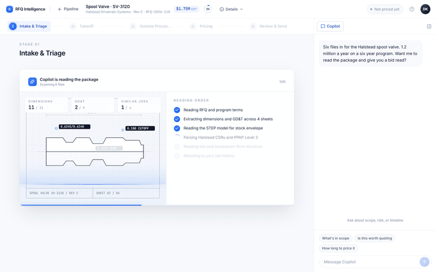The width and height of the screenshot is (436, 272).
Task: Click the Details info circle icon
Action: (222, 9)
